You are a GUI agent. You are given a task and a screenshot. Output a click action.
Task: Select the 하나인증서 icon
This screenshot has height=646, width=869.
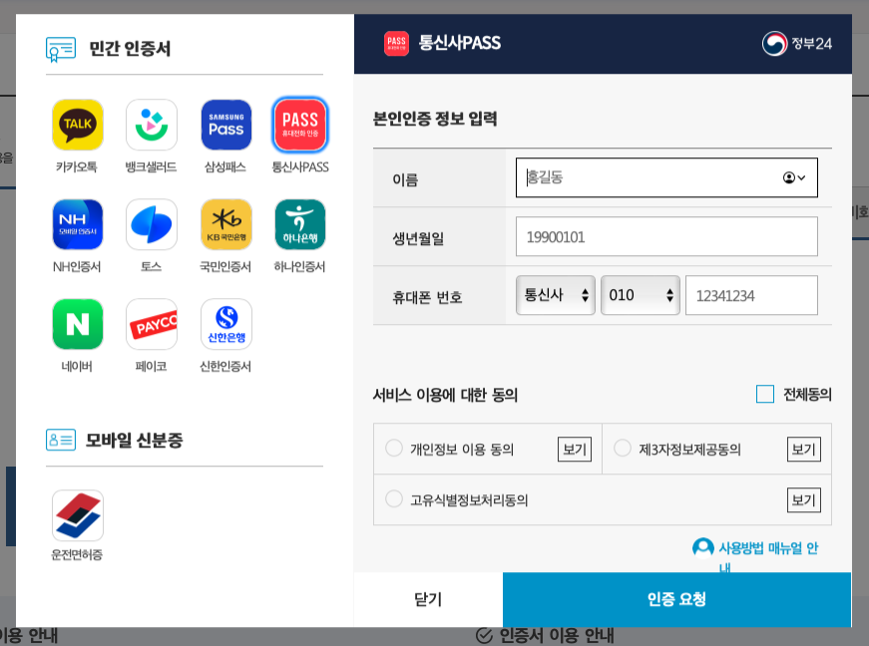[300, 224]
